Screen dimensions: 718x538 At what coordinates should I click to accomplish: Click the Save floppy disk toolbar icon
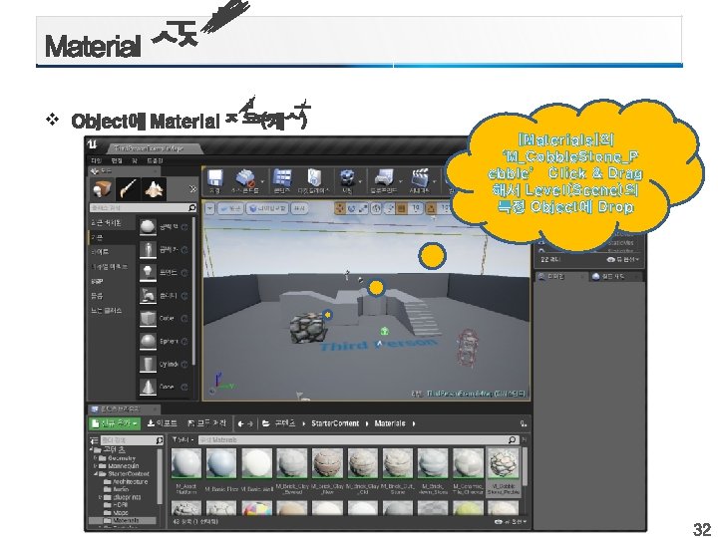pyautogui.click(x=214, y=178)
